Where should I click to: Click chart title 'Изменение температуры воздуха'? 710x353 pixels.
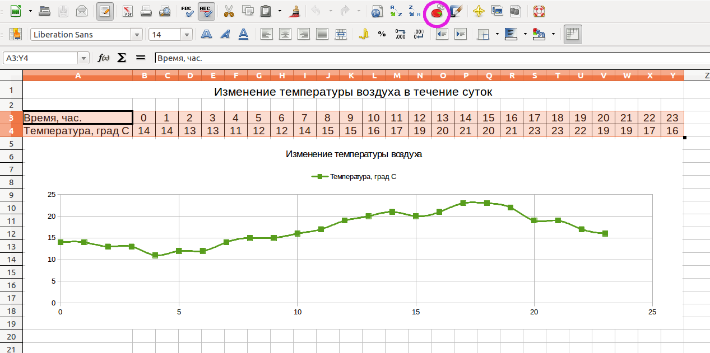point(354,154)
